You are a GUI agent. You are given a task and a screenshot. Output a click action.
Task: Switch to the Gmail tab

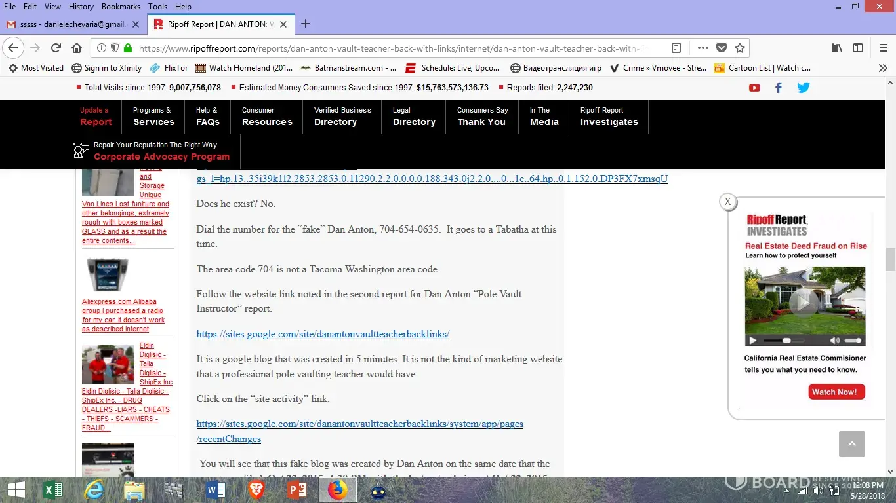point(72,24)
